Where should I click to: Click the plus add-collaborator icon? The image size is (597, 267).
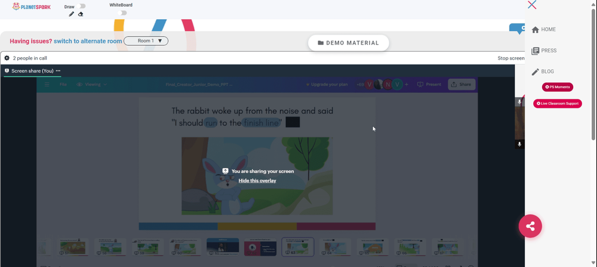click(406, 85)
